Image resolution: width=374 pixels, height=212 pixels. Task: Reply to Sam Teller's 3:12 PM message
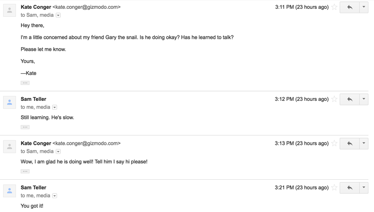click(350, 99)
